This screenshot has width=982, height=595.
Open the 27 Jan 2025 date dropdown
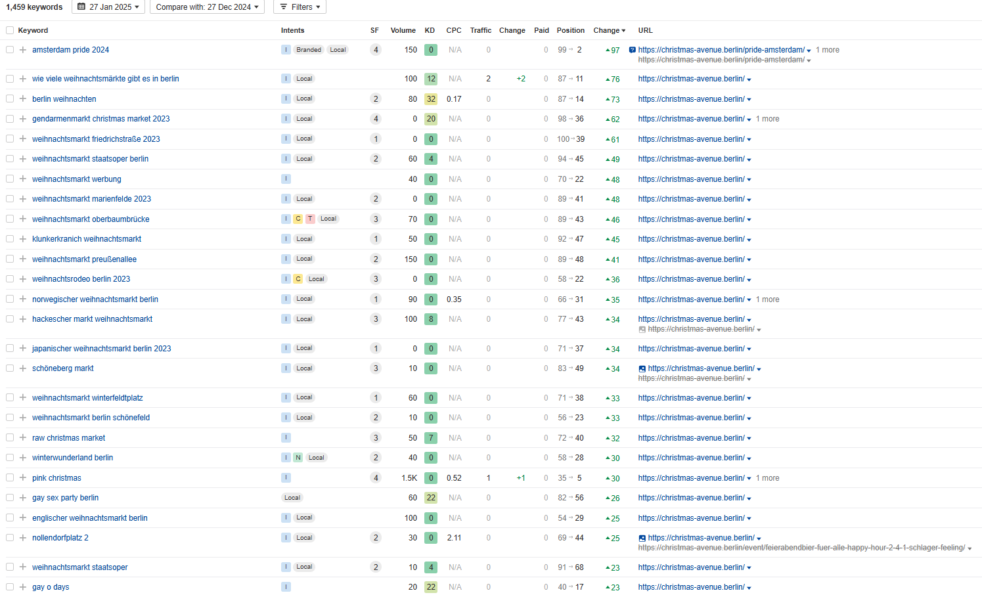pyautogui.click(x=108, y=7)
